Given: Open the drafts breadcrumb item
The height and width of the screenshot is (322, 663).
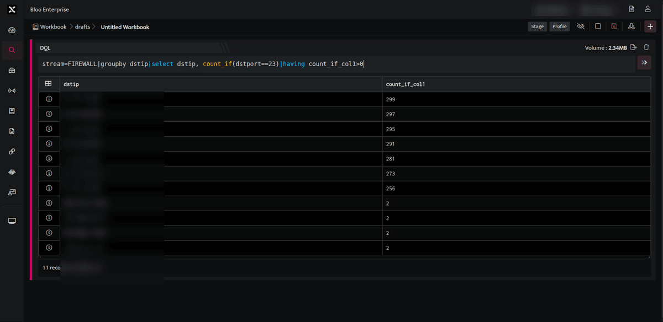Looking at the screenshot, I should [x=82, y=26].
